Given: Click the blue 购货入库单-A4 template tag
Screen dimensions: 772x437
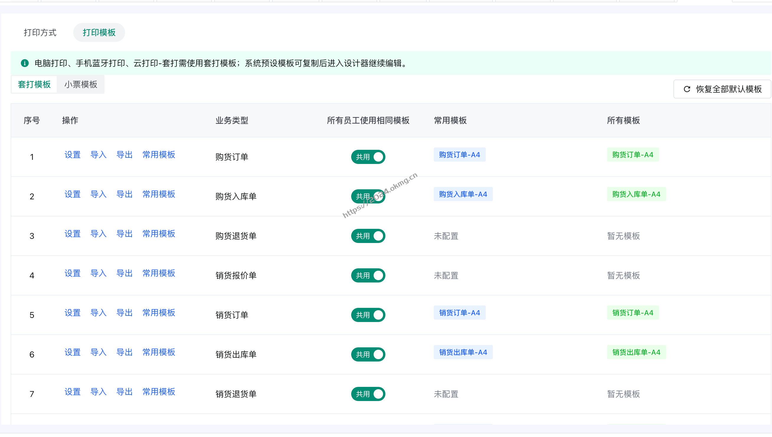Looking at the screenshot, I should click(x=463, y=194).
